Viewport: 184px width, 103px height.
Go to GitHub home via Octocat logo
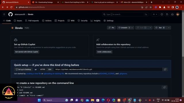(10, 14)
